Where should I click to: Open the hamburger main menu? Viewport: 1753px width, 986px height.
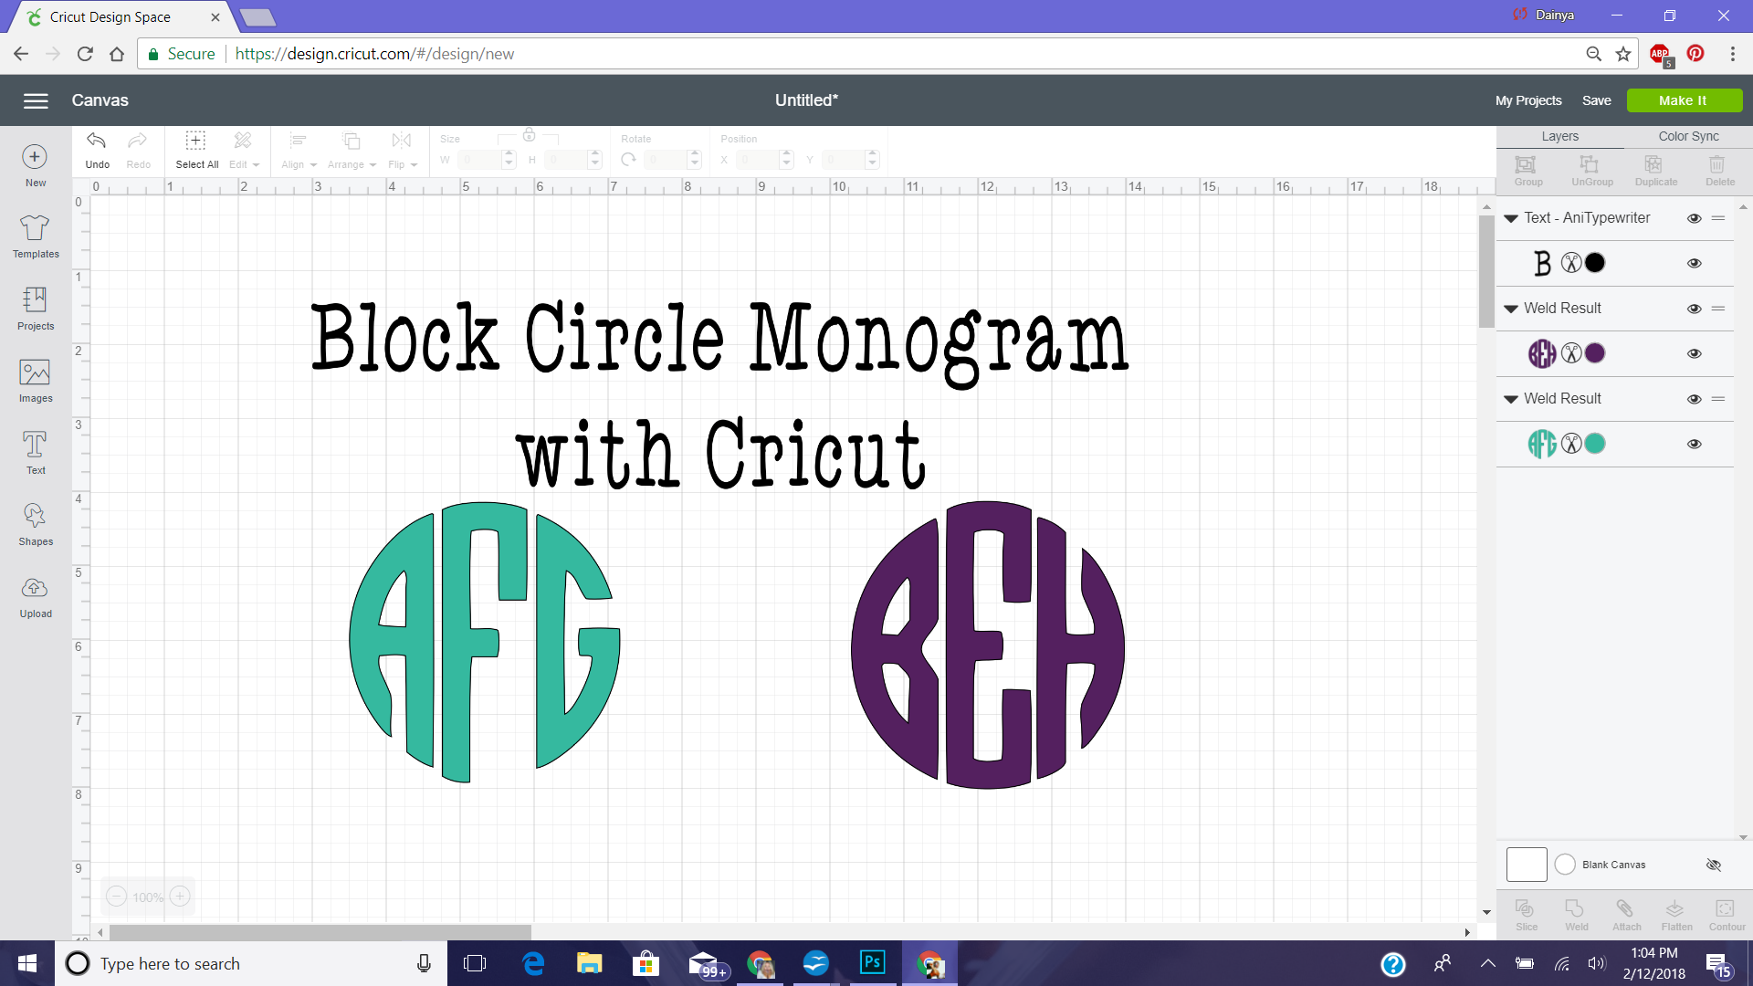pyautogui.click(x=36, y=100)
